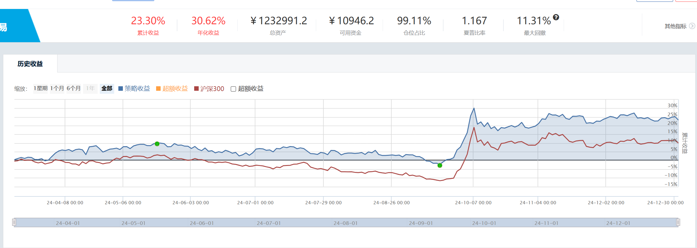This screenshot has height=248, width=697.
Task: Grab the right handle of range navigator
Action: tap(678, 222)
